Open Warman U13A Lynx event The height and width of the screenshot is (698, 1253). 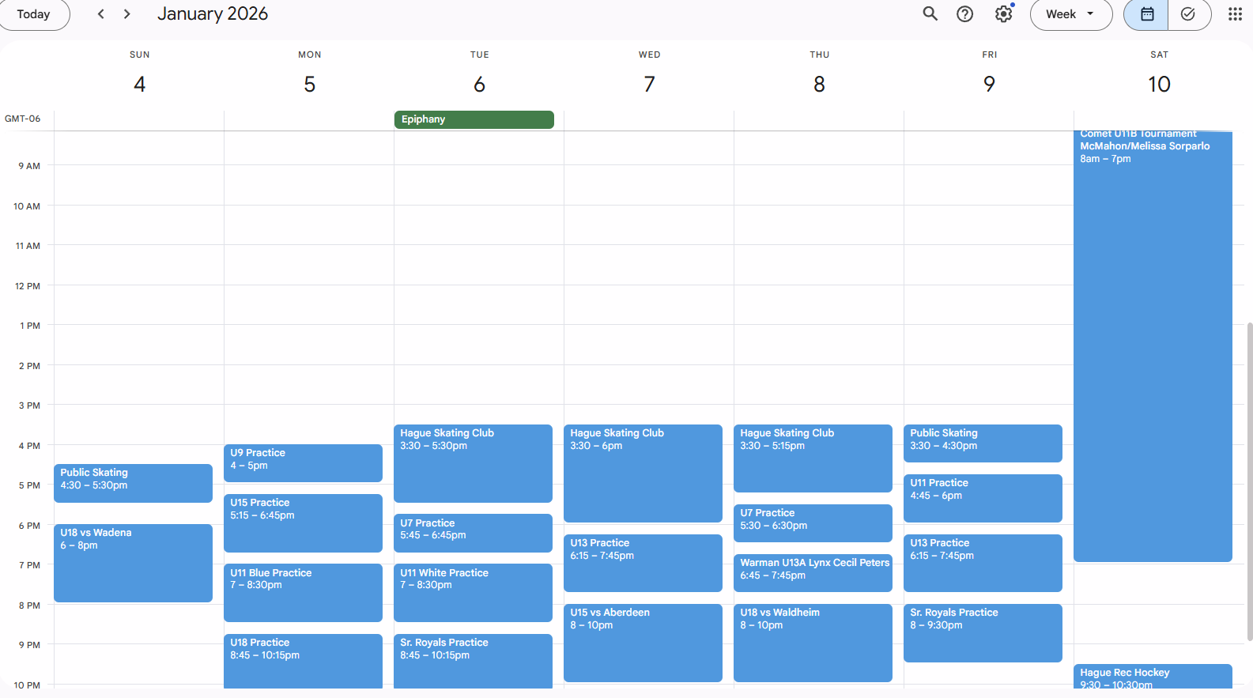point(813,572)
